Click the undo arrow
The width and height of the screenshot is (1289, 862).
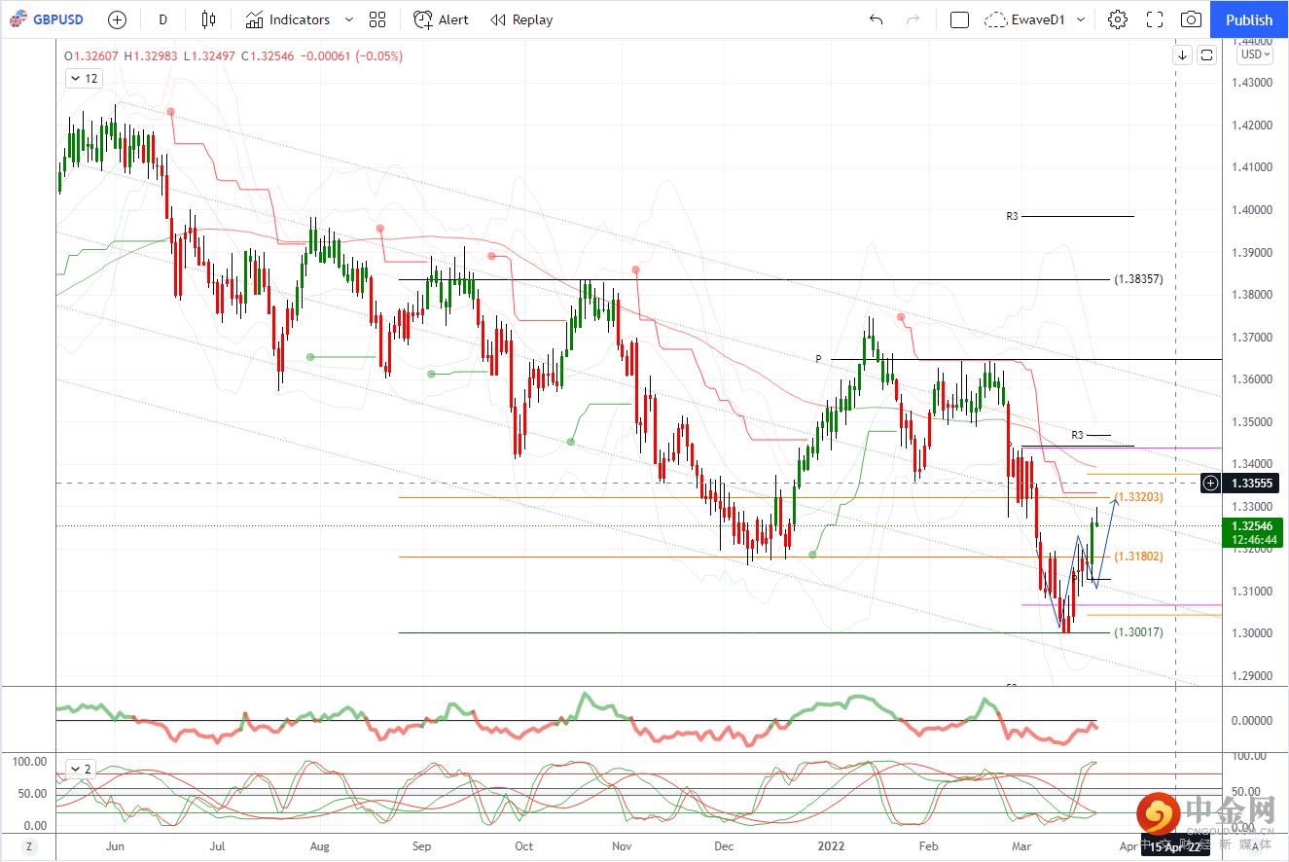tap(876, 19)
